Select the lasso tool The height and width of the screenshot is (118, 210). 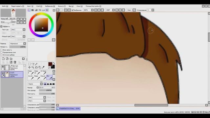(33, 64)
